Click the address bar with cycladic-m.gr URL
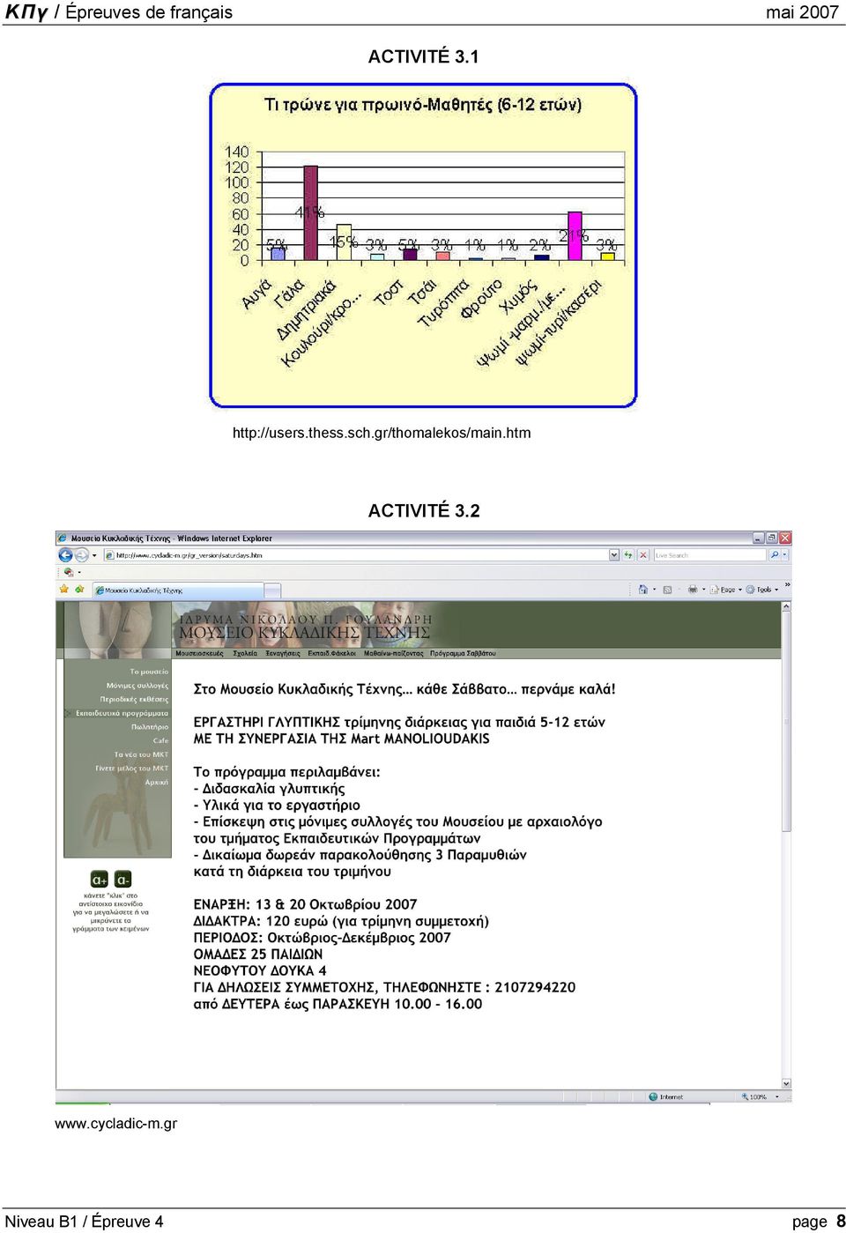The image size is (846, 1233). (x=356, y=555)
